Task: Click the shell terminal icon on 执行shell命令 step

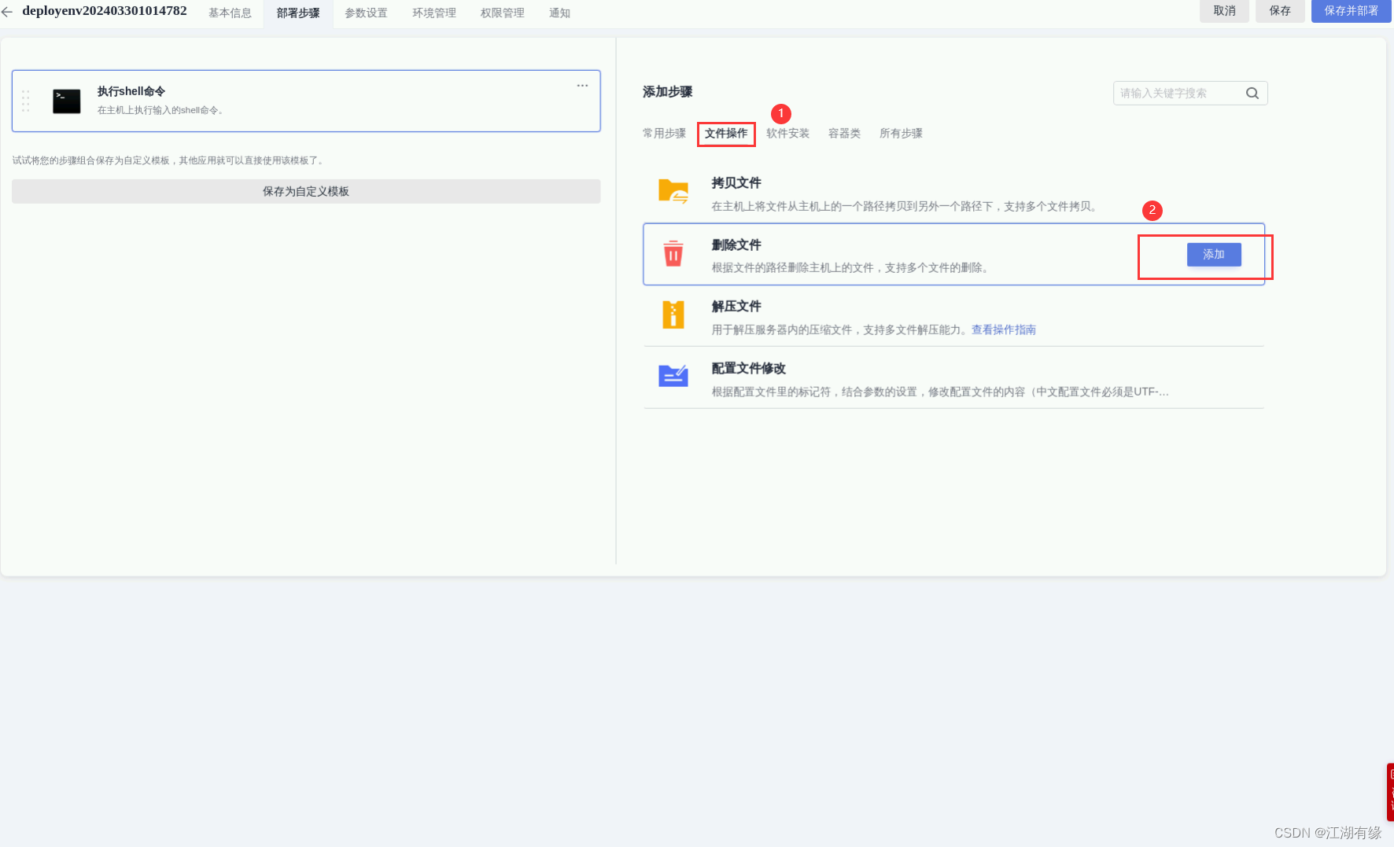Action: click(x=67, y=101)
